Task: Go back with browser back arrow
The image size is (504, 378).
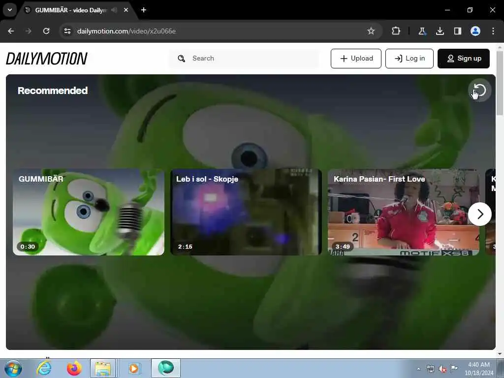Action: (11, 31)
